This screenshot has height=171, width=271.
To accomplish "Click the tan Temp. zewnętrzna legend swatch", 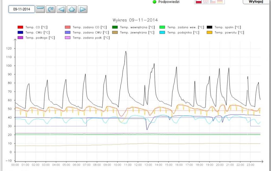I will tap(115, 33).
